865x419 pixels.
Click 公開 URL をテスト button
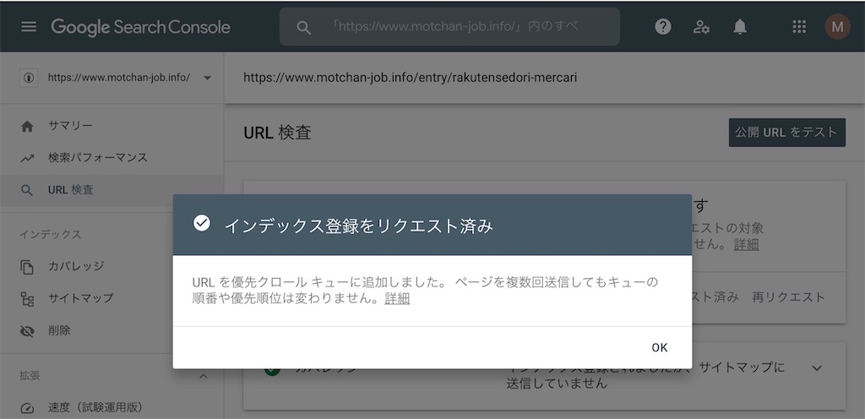click(786, 133)
